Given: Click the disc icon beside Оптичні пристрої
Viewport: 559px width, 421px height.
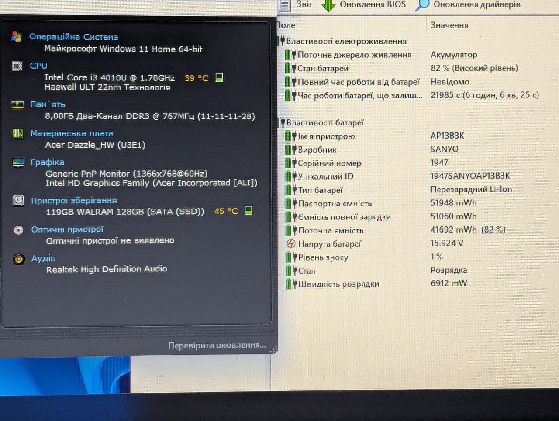Looking at the screenshot, I should tap(19, 230).
